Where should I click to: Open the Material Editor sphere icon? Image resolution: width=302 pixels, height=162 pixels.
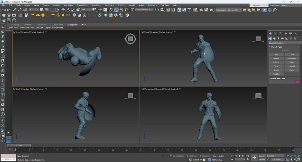click(106, 15)
